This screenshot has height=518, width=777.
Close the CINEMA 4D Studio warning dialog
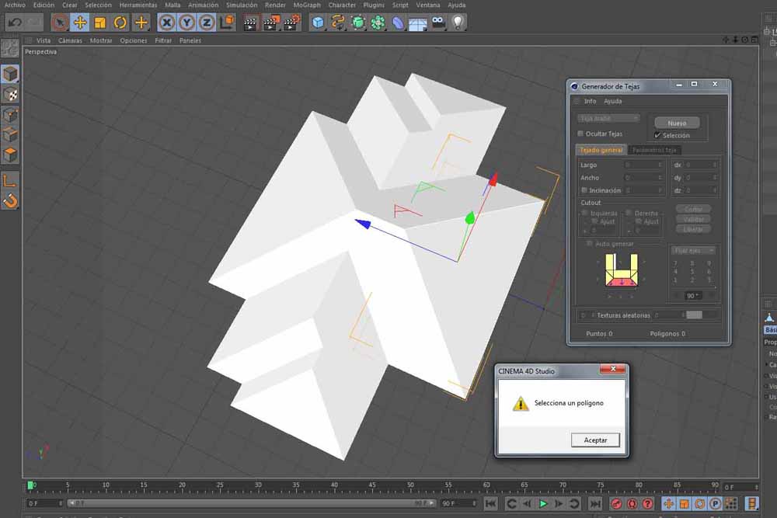(613, 369)
